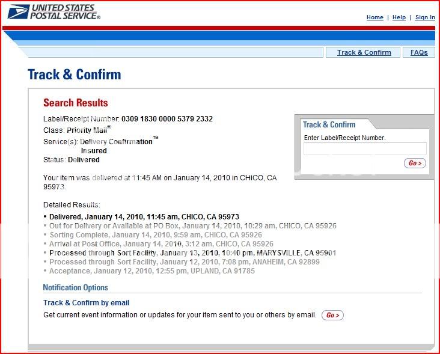
Task: Open the Home link
Action: [x=374, y=17]
